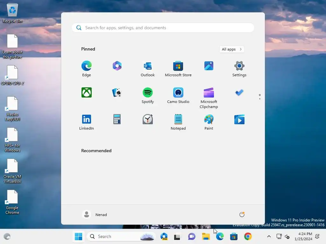Click the Windows Start button on taskbar
Screen dimensions: 326x244
79,236
